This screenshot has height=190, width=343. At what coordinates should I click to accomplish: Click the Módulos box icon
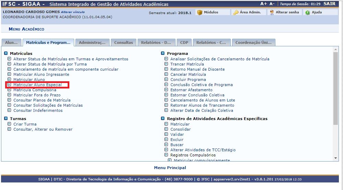point(200,12)
